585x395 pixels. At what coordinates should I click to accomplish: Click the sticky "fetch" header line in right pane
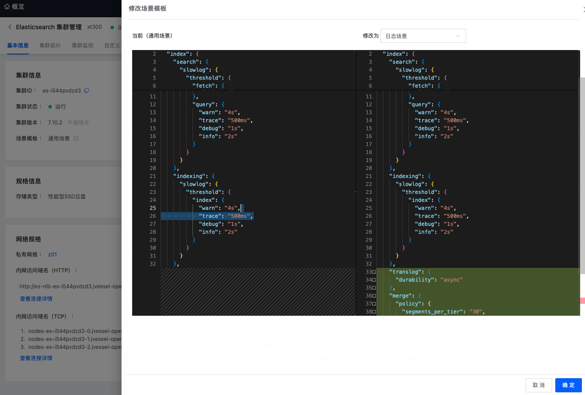point(424,86)
